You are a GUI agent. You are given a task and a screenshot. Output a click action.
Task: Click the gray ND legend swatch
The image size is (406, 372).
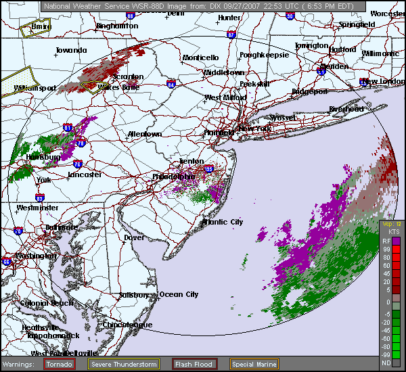pos(396,363)
